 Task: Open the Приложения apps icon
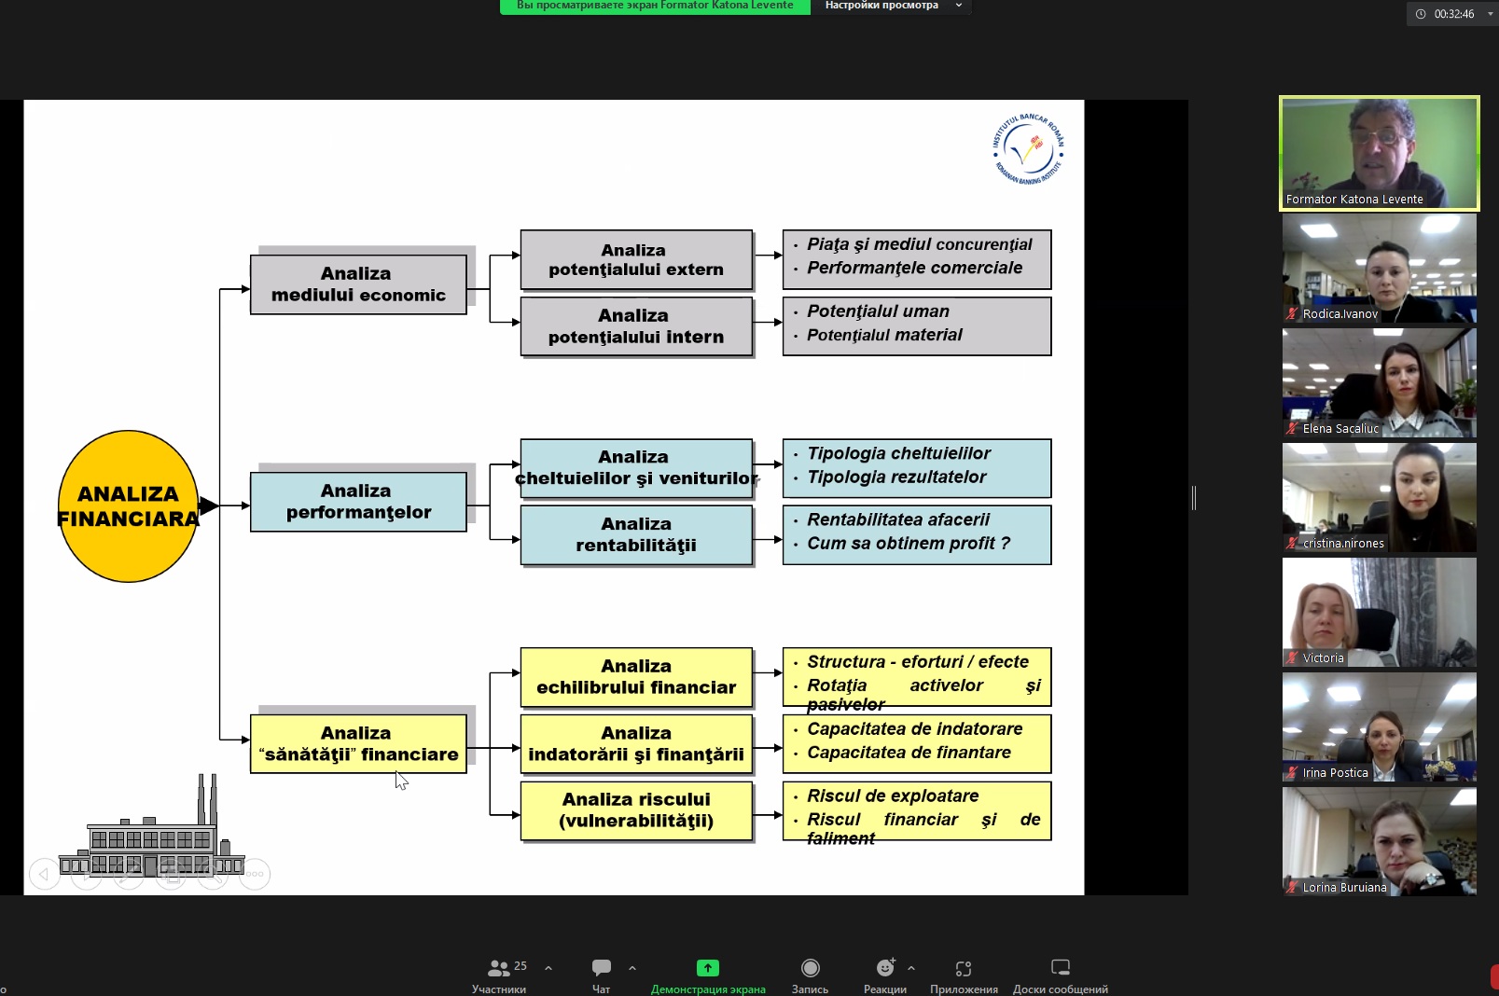(964, 969)
